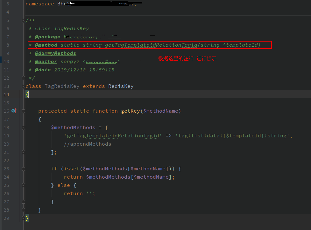The width and height of the screenshot is (311, 230).
Task: Click the fold end marker at line 28
Action: pos(23,210)
